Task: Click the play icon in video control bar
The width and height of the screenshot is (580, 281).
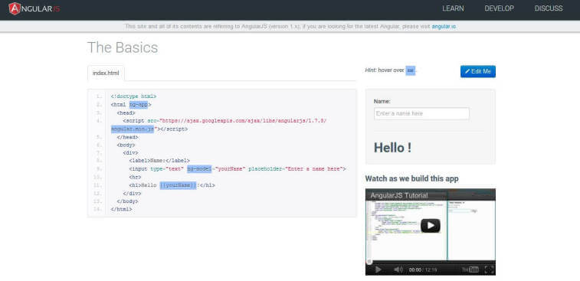Action: [x=378, y=270]
